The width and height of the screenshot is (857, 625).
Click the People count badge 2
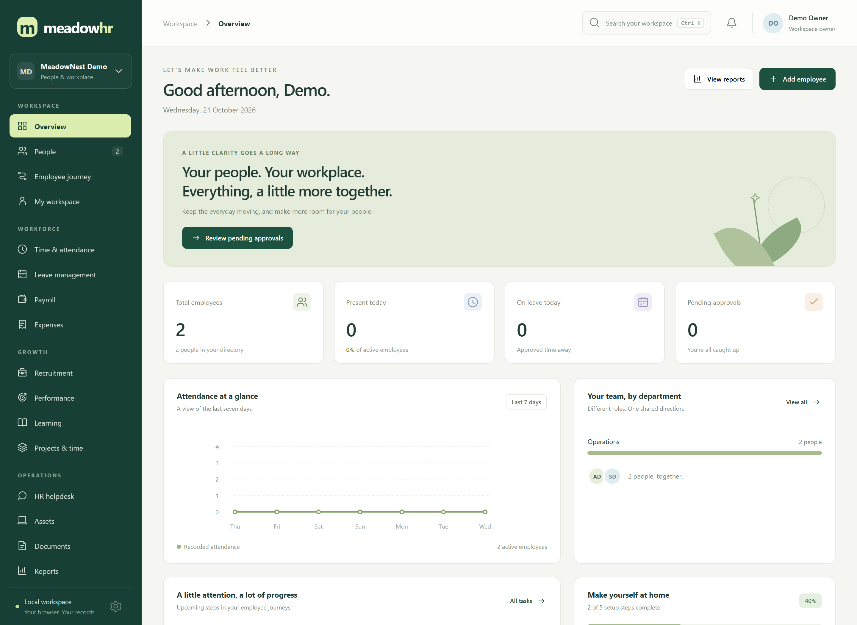point(117,151)
